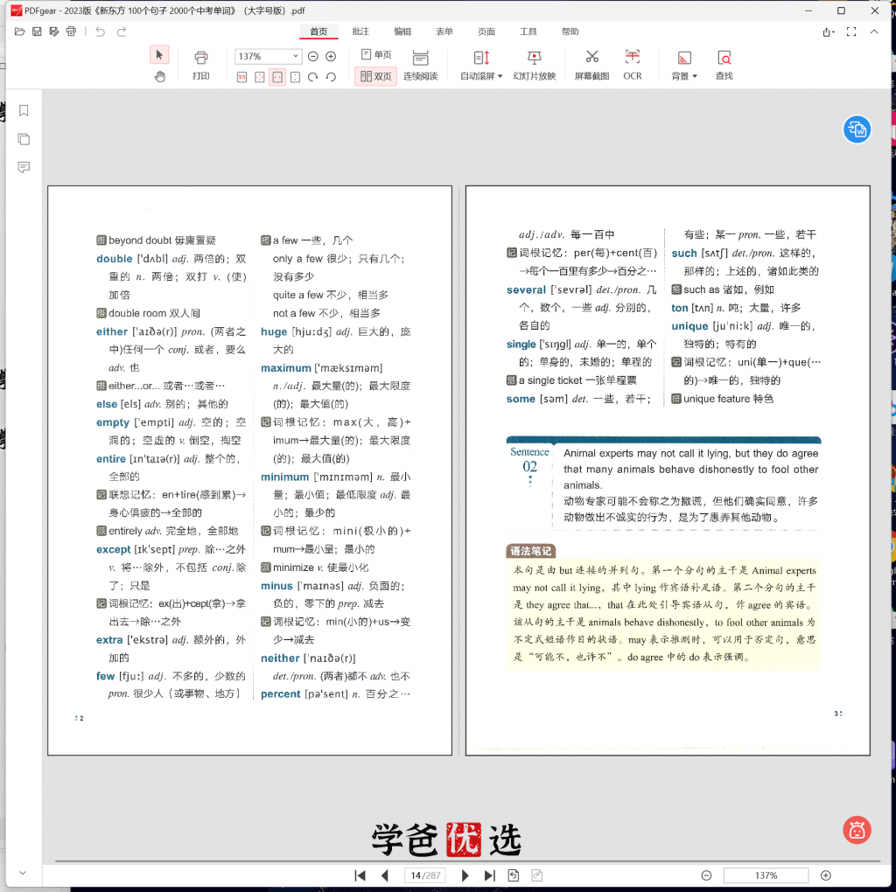
Task: Open the comments side panel
Action: 24,167
